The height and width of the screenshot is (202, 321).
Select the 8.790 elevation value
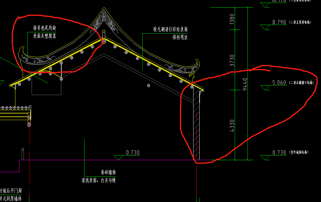click(279, 22)
